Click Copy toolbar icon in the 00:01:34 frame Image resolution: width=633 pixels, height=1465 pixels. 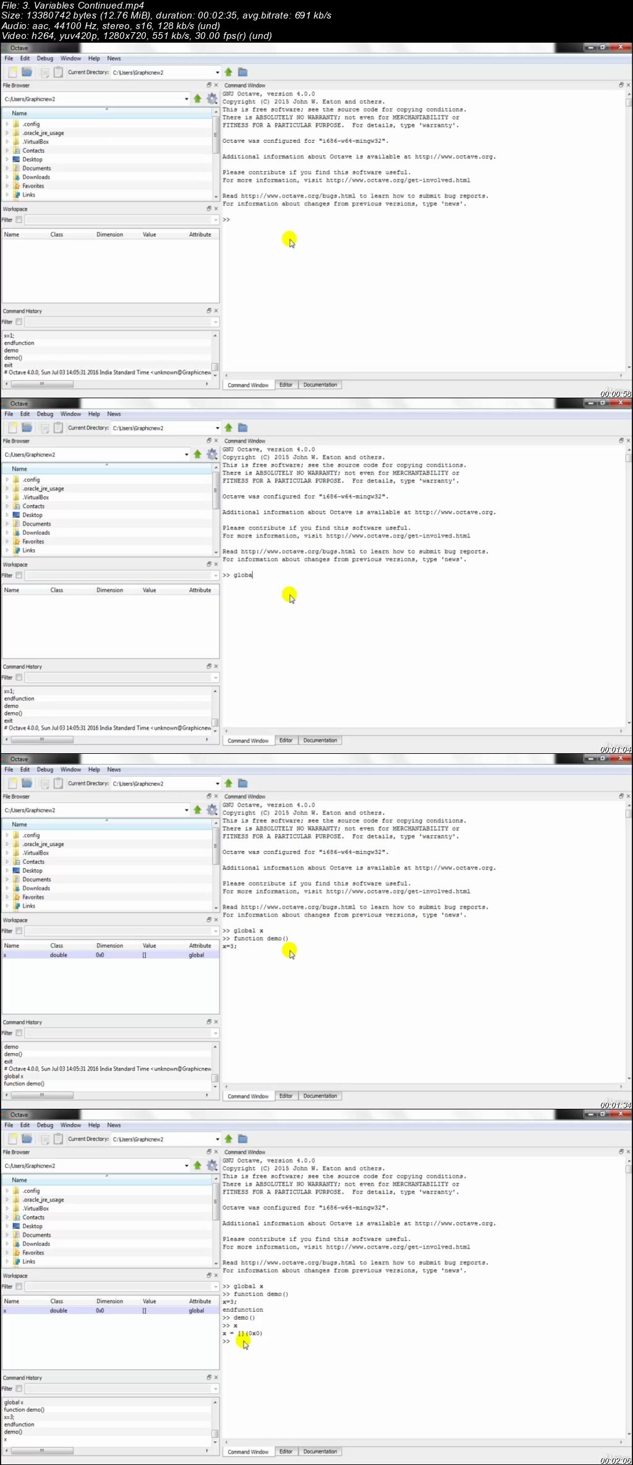coord(45,784)
